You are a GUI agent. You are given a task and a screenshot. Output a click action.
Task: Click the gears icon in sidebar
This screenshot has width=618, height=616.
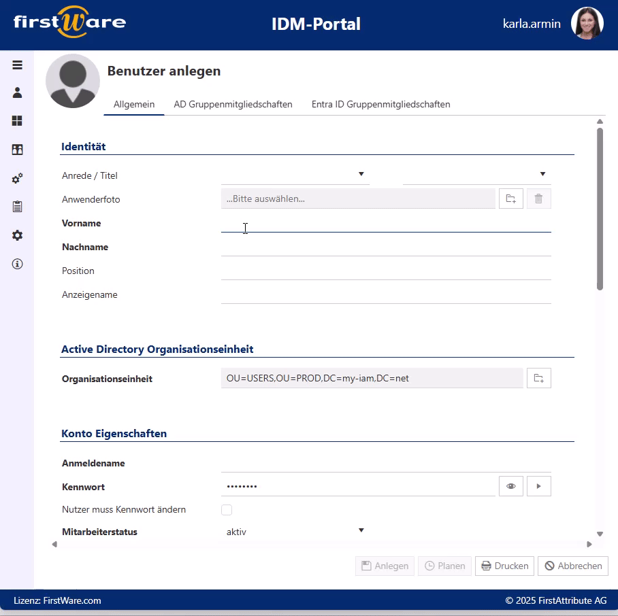click(x=18, y=178)
